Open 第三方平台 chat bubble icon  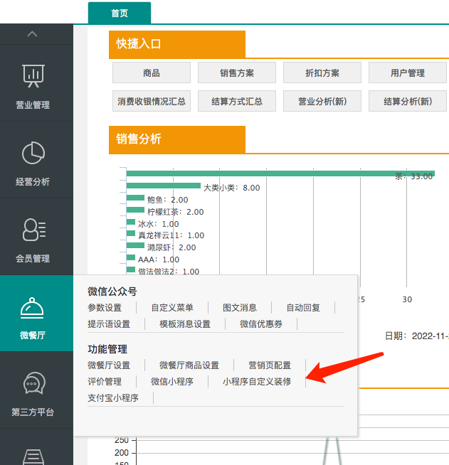33,384
